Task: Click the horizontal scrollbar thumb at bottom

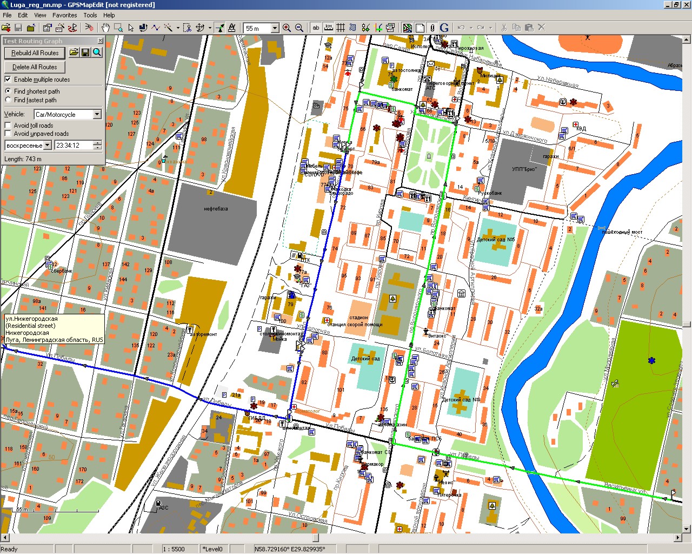Action: click(315, 538)
